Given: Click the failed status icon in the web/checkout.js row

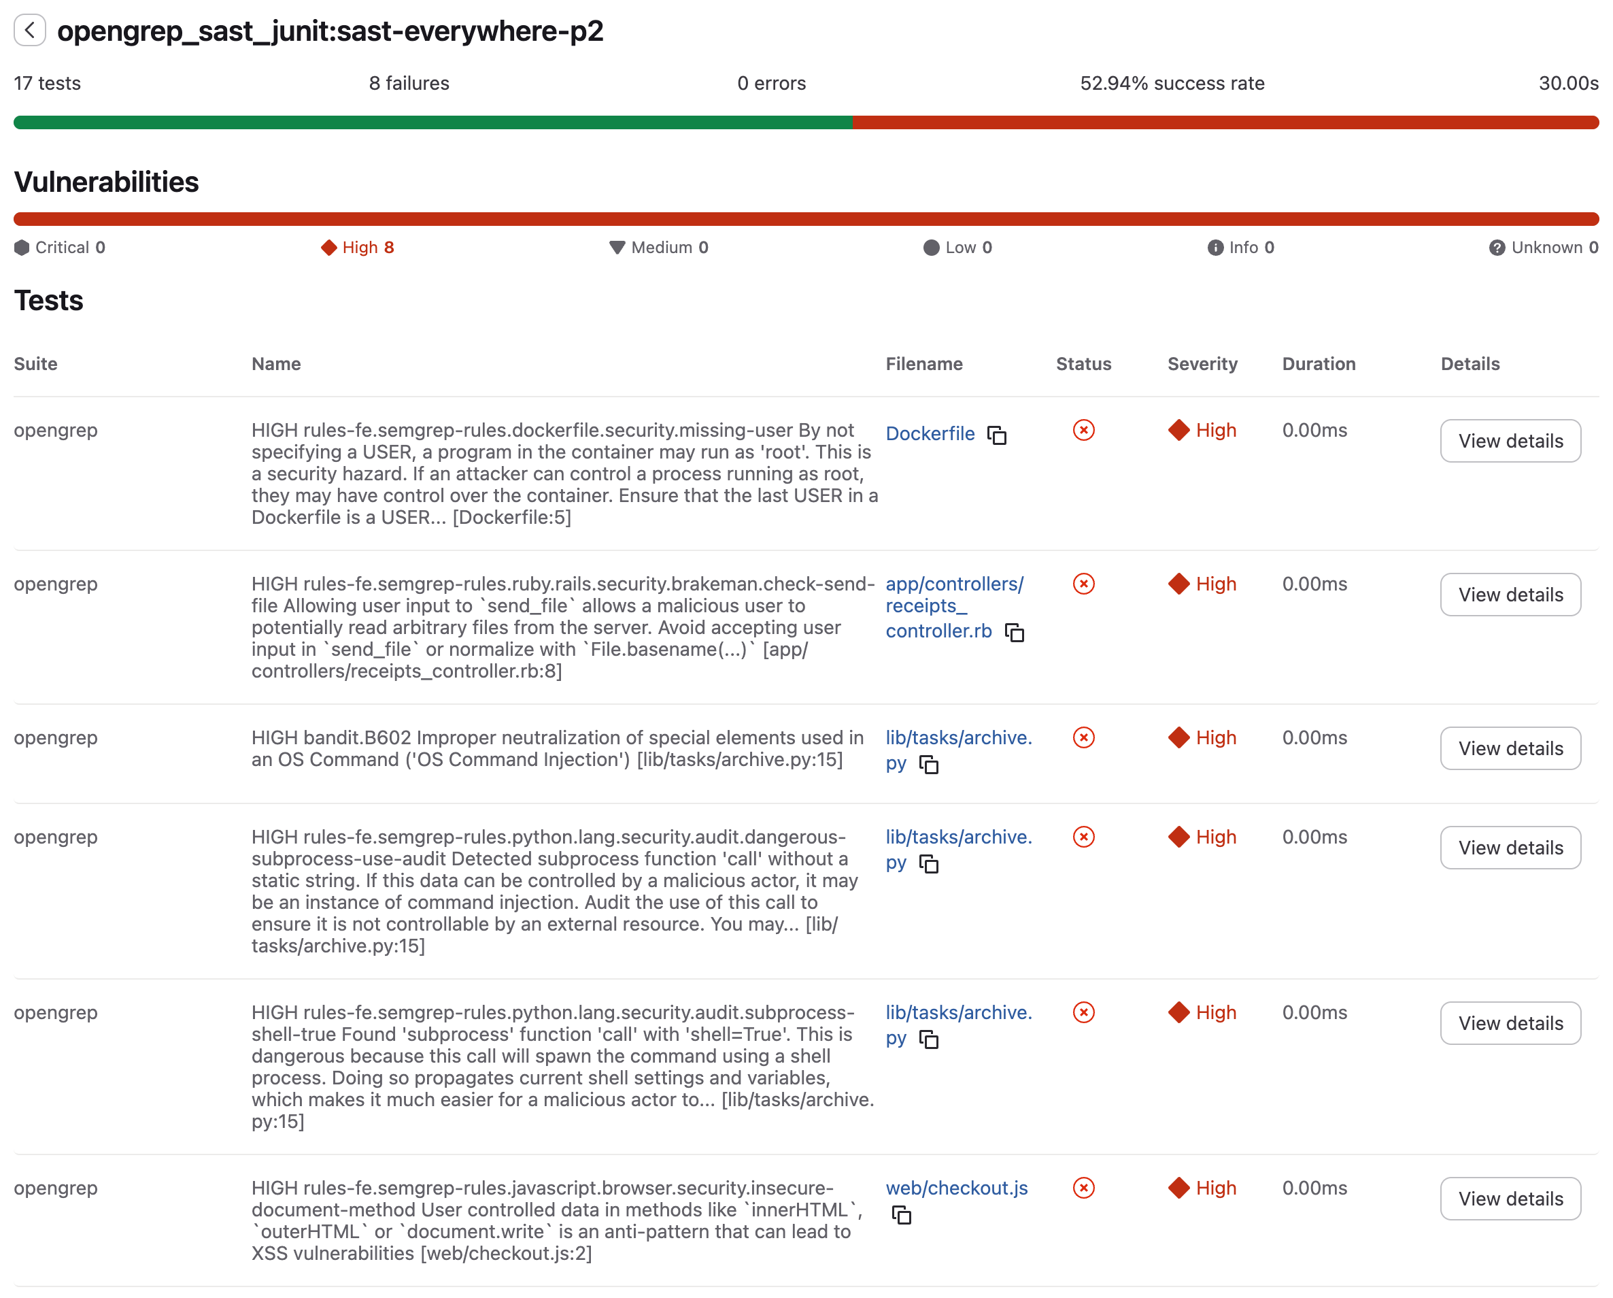Looking at the screenshot, I should [1083, 1188].
